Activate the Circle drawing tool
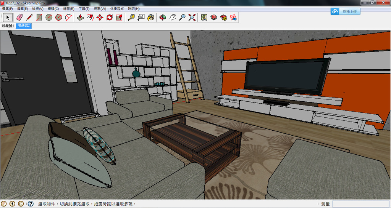The image size is (391, 208). pos(49,18)
